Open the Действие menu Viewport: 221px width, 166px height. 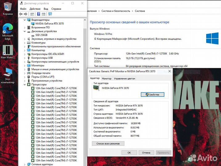click(35, 9)
